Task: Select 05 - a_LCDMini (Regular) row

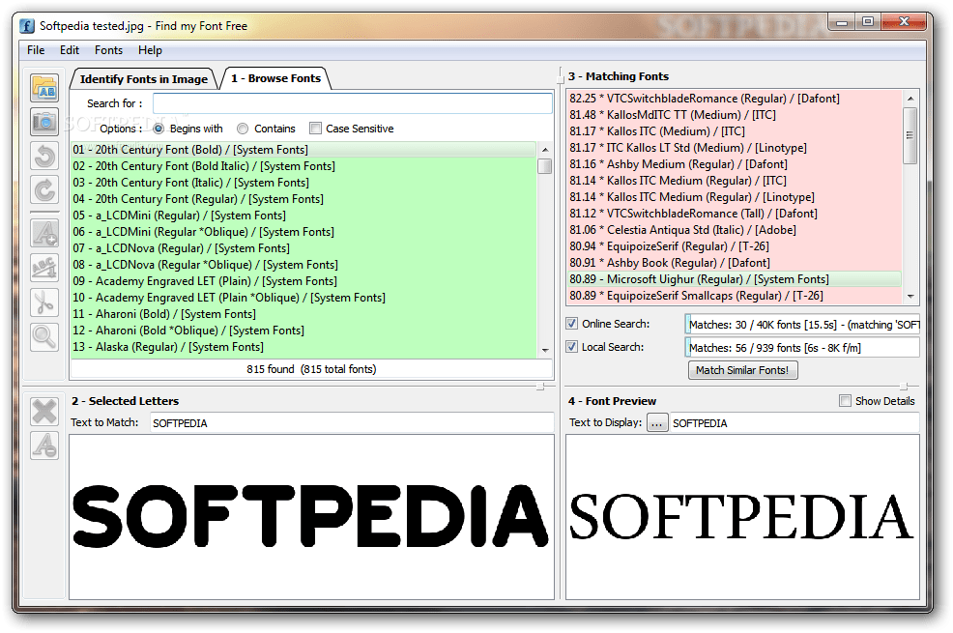Action: click(x=303, y=216)
